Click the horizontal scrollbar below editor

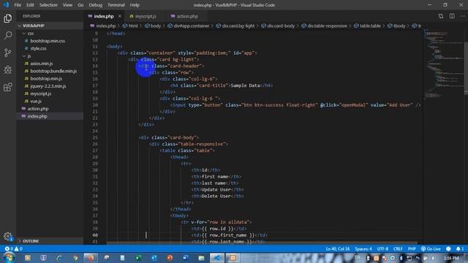(262, 243)
